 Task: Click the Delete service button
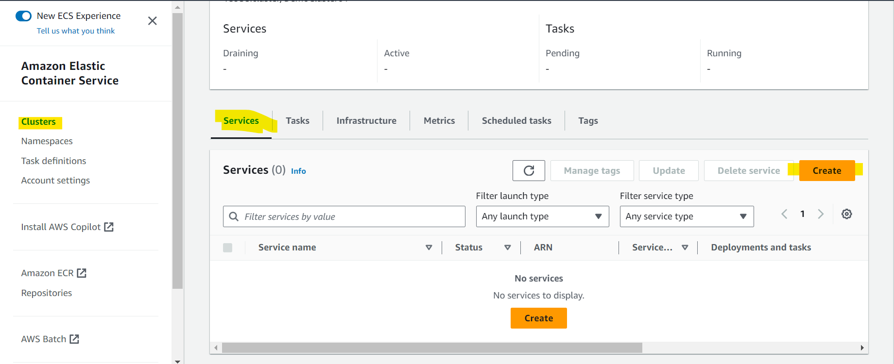click(749, 170)
